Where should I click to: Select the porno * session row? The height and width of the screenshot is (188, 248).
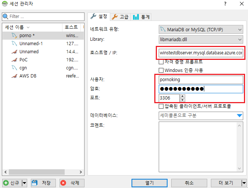pos(43,36)
